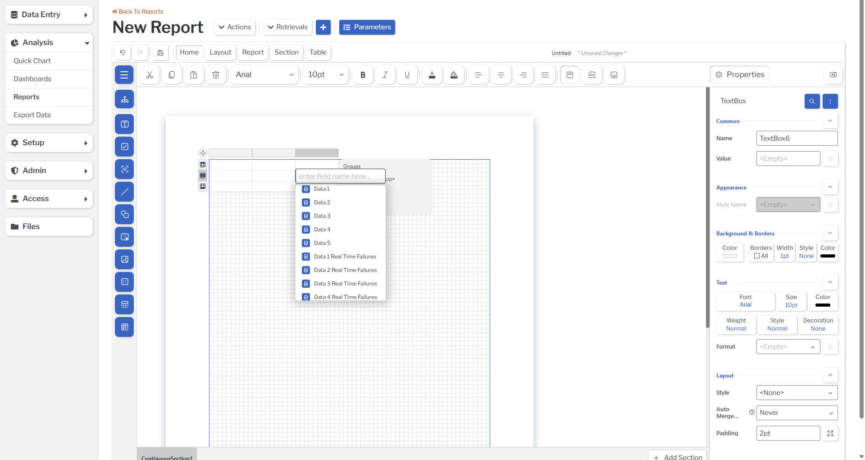
Task: Click the Parameters button
Action: [367, 27]
